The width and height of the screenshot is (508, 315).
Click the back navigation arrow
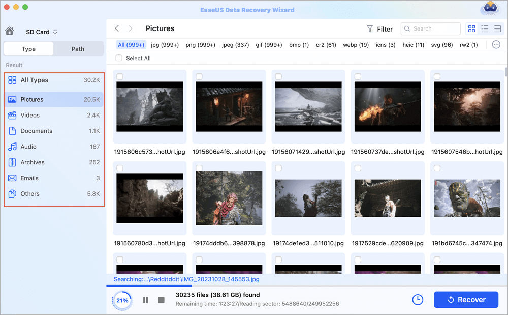(117, 28)
